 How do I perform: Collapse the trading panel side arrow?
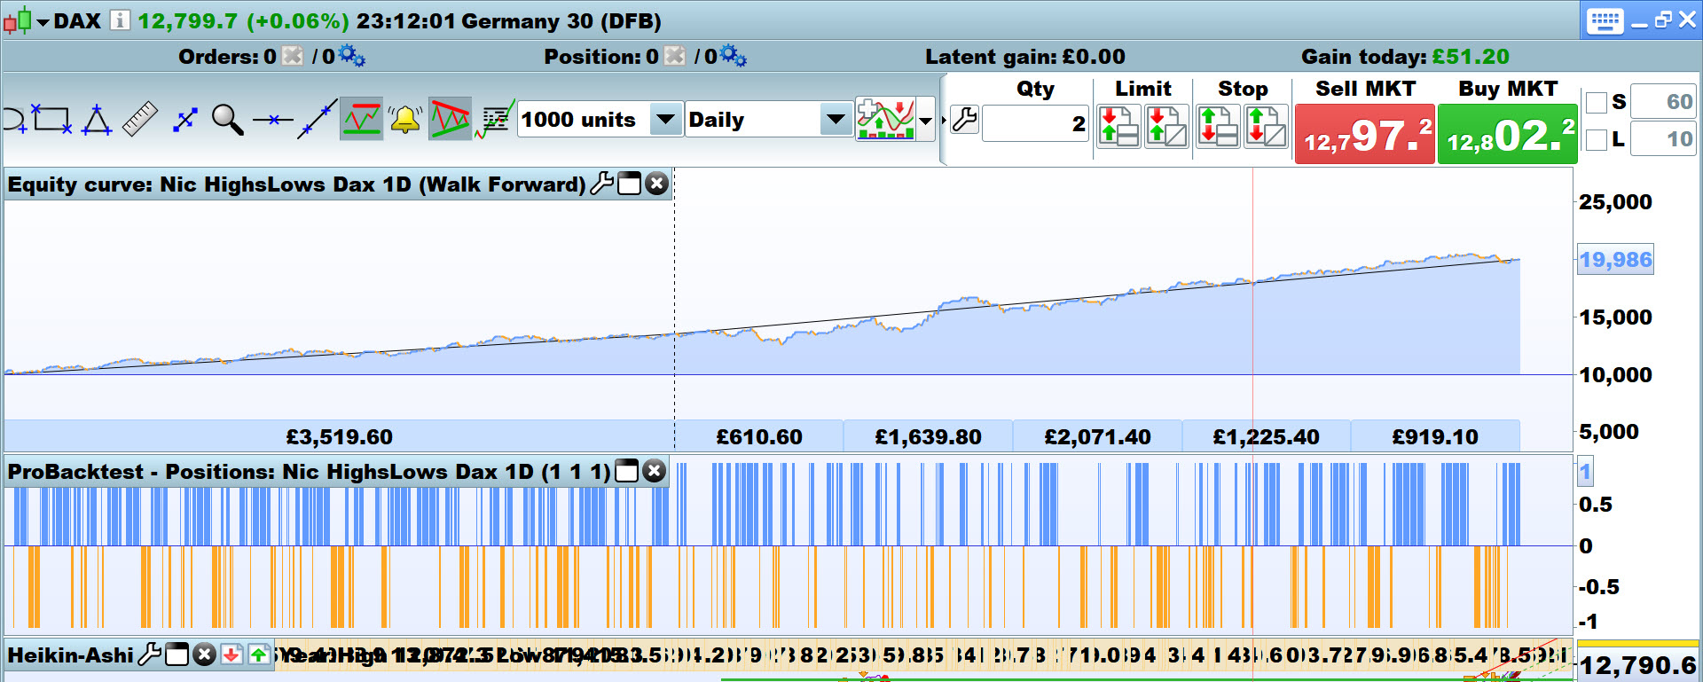tap(944, 119)
